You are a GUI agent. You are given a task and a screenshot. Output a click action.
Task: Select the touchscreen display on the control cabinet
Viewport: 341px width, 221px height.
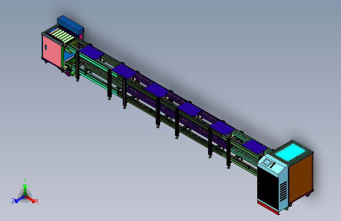click(x=266, y=162)
